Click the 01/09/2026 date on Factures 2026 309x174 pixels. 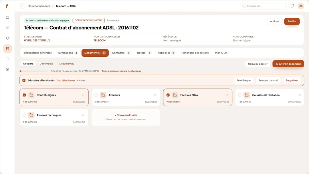[x=223, y=102]
